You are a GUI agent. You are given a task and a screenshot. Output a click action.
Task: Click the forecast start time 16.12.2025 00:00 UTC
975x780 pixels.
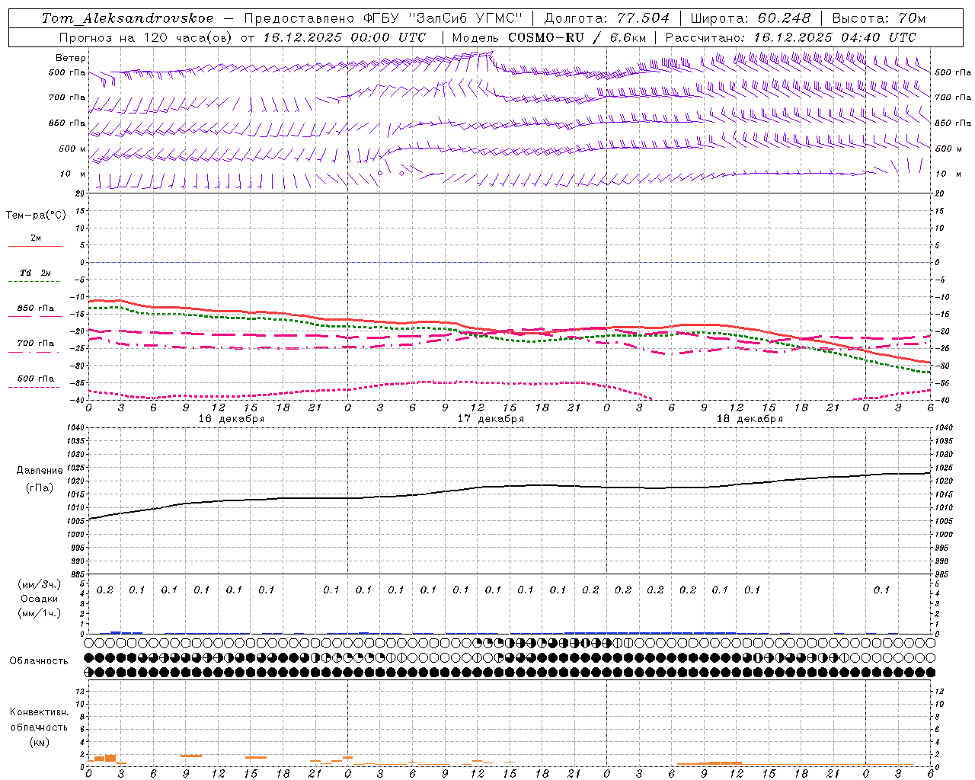point(344,37)
